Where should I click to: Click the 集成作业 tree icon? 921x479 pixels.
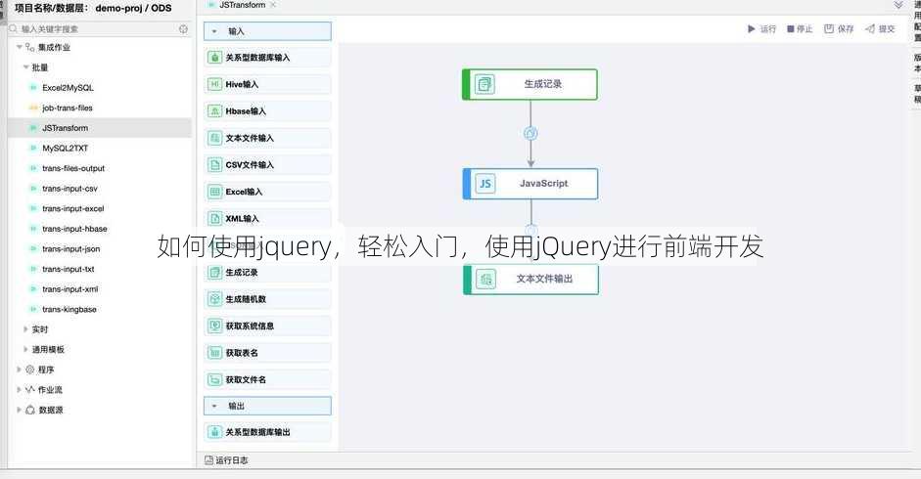point(30,47)
